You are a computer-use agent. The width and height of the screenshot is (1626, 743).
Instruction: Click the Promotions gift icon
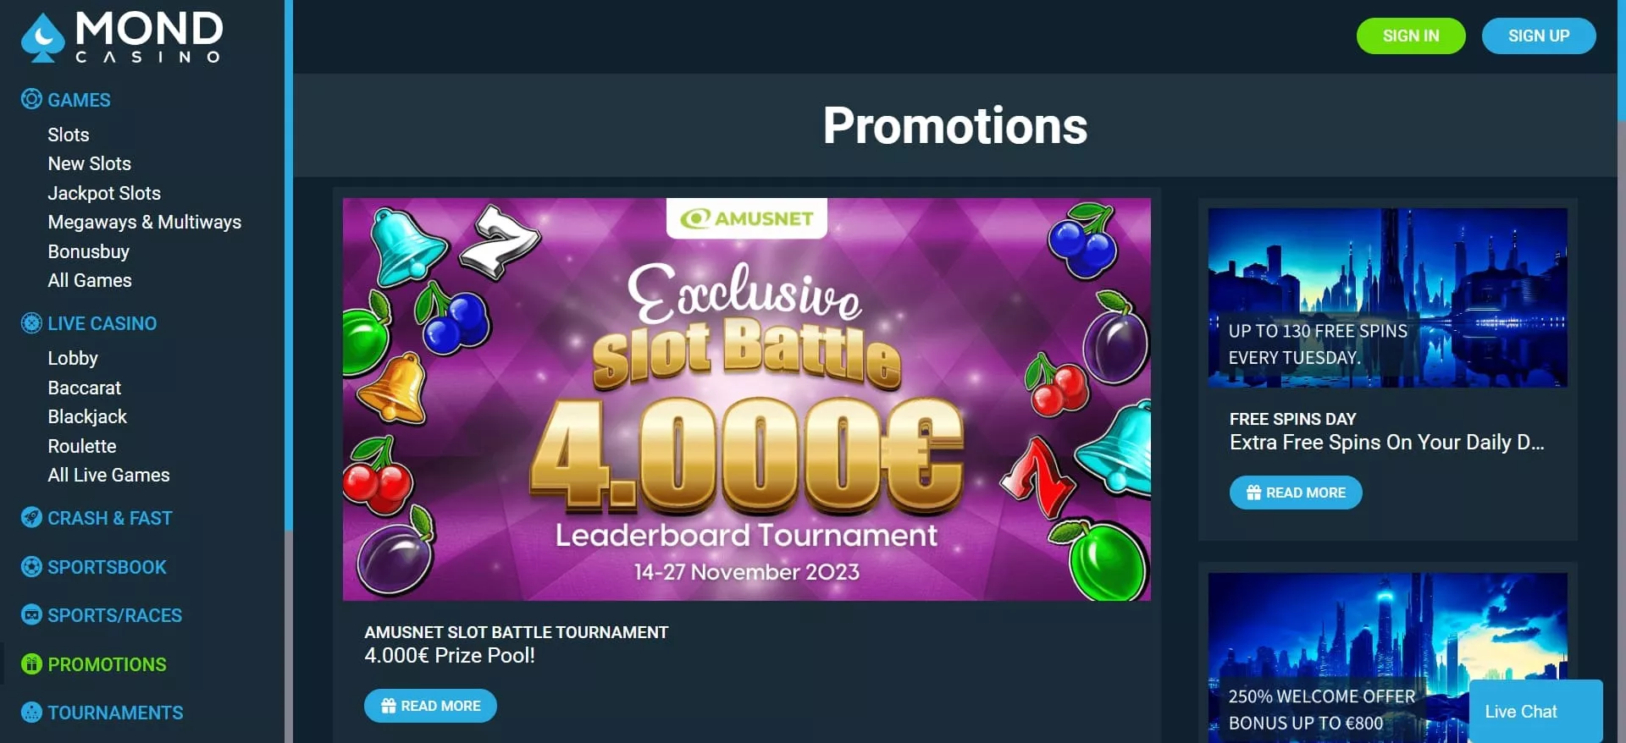click(x=31, y=664)
